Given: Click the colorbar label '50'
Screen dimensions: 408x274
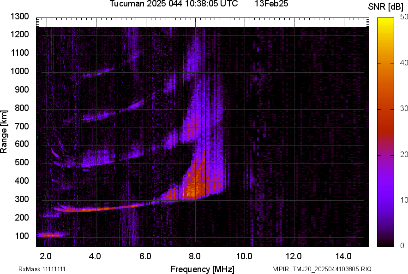Looking at the screenshot, I should pyautogui.click(x=404, y=17).
